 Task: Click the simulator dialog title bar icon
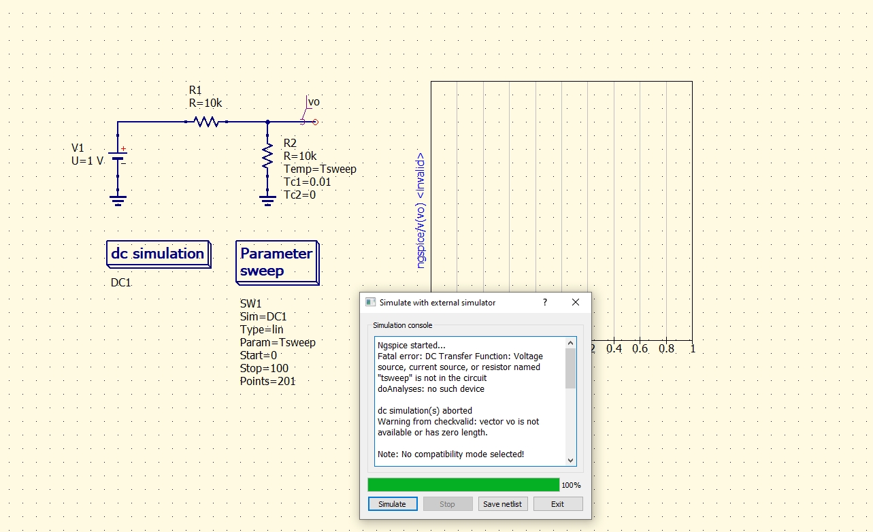(369, 302)
